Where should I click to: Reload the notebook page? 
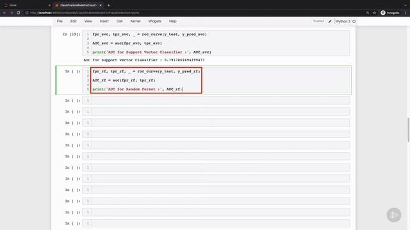point(19,13)
